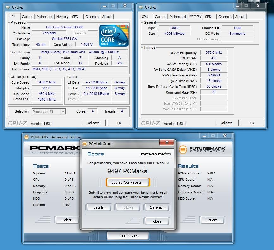This screenshot has height=250, width=274.
Task: Click the PCMark Score result 9497 in Results
Action: tap(211, 173)
